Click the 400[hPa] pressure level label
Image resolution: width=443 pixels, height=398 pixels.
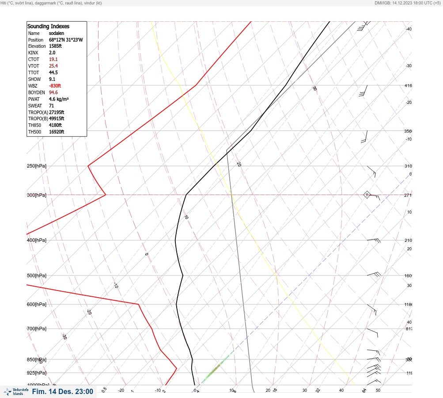pos(37,240)
